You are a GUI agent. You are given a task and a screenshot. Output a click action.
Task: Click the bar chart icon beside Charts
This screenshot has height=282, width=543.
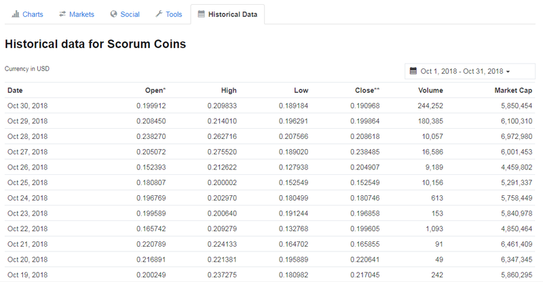16,14
